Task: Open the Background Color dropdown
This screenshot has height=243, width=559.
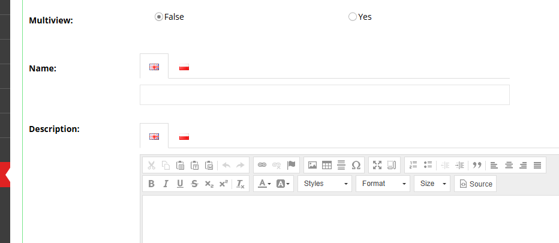Action: 283,184
